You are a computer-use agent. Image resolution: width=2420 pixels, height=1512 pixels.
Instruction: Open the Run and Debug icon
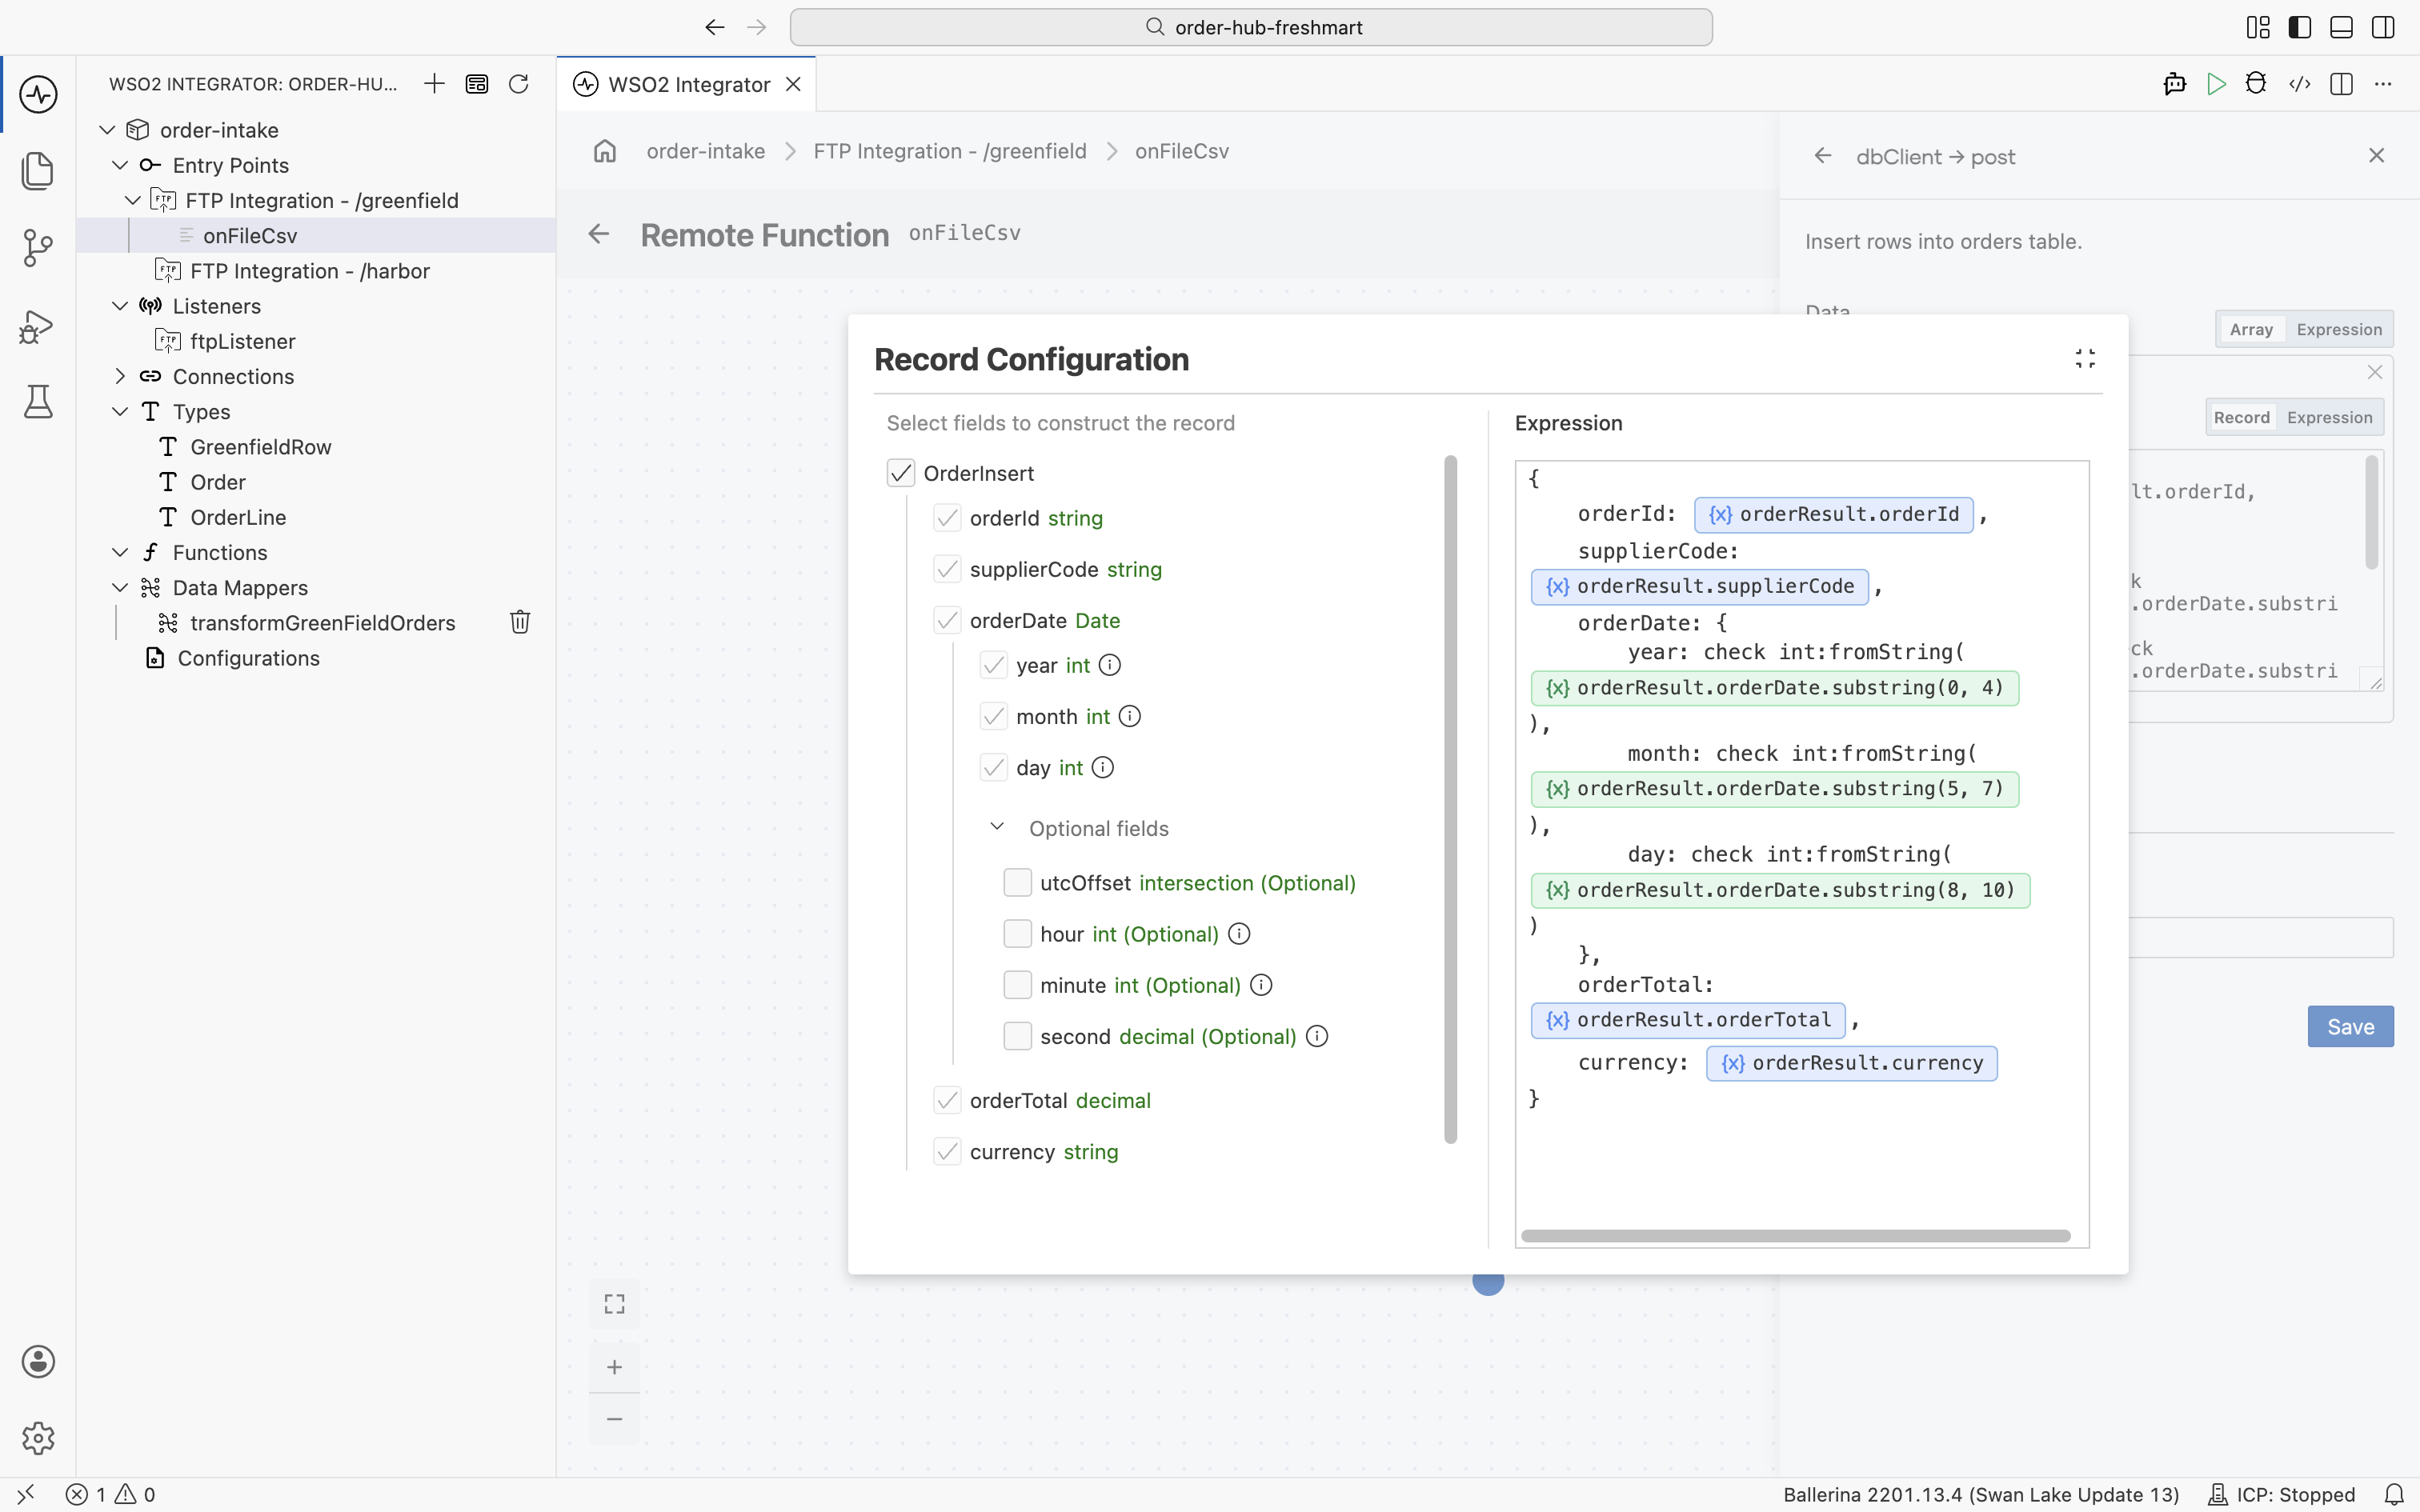point(38,326)
